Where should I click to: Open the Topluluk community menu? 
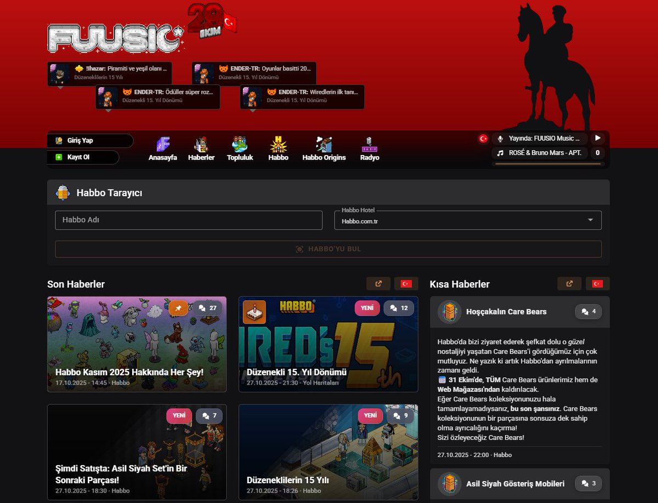[x=240, y=149]
